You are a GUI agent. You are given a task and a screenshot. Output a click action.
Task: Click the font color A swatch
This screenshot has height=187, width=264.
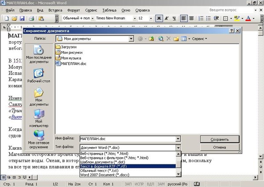248,18
